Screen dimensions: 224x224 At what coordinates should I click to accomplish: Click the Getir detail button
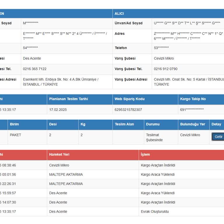pos(218,137)
